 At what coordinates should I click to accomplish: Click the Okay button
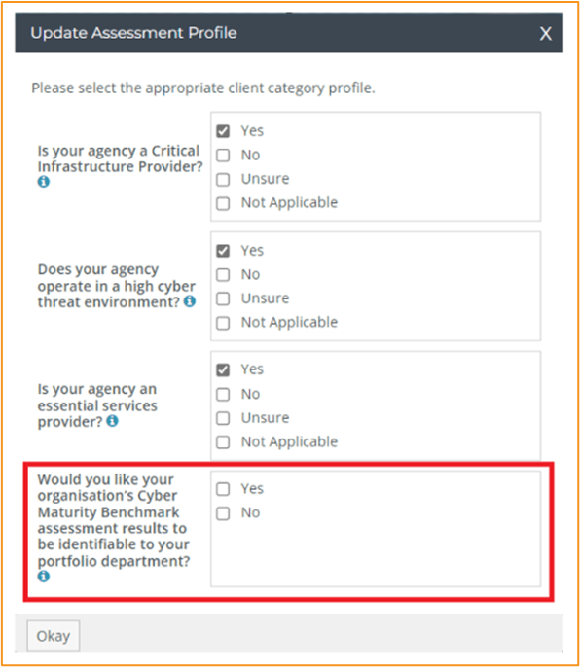(x=54, y=636)
